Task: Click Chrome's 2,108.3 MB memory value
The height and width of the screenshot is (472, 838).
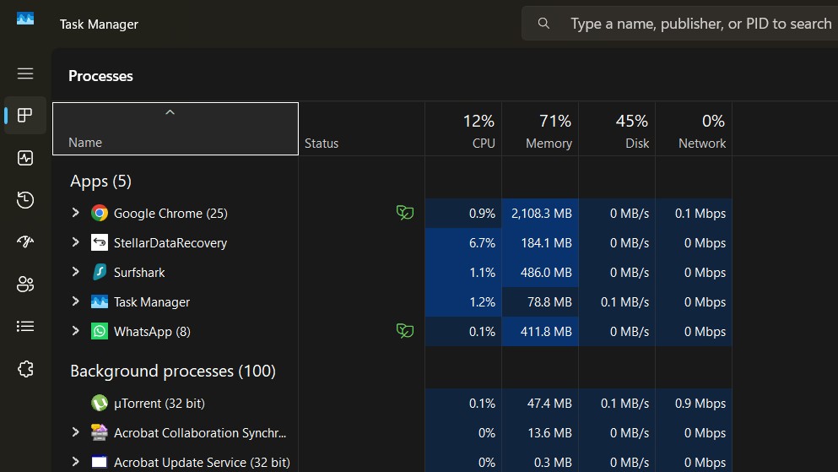Action: coord(542,214)
